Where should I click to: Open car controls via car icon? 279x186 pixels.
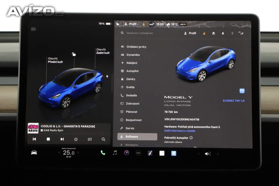click(34, 153)
